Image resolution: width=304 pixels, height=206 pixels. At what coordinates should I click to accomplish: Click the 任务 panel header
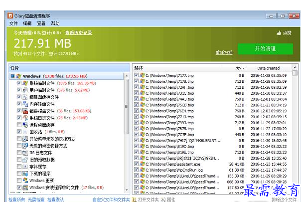69,68
